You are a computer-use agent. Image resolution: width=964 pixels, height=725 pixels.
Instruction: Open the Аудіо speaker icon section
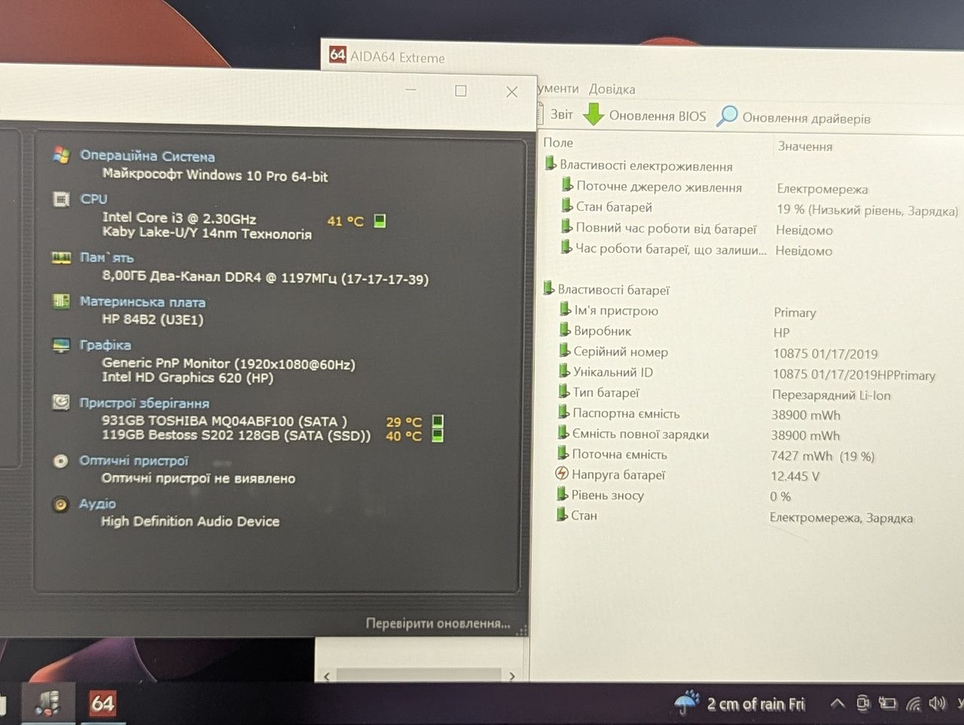click(60, 504)
